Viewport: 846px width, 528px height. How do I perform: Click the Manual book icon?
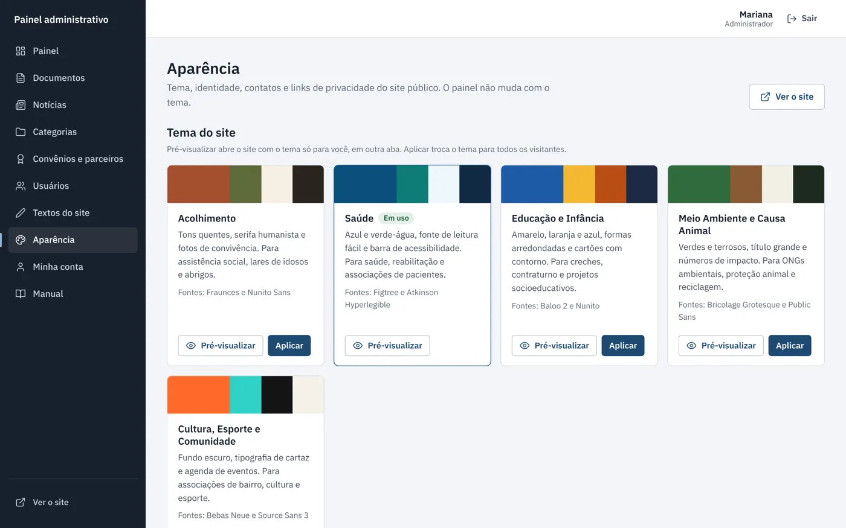(x=21, y=294)
